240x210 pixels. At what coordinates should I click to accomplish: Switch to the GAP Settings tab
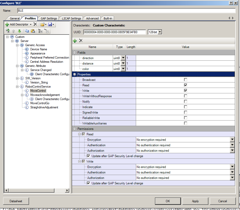pos(49,18)
